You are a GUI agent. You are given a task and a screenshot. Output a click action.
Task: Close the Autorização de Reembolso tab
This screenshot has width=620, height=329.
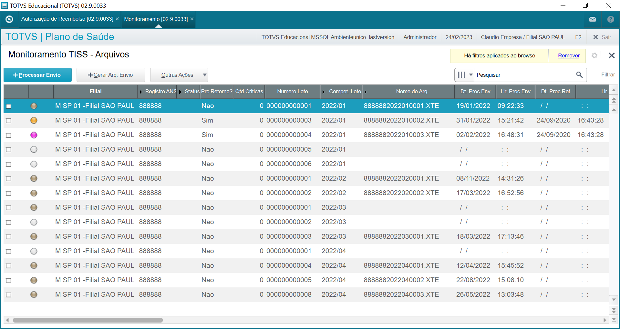117,19
